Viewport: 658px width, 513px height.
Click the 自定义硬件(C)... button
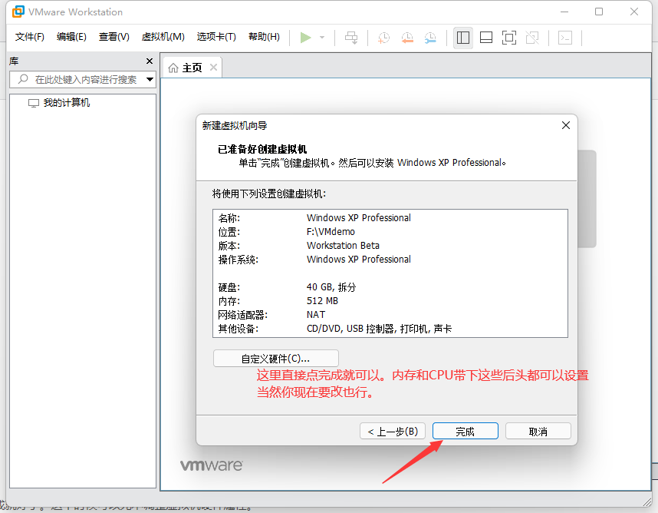coord(275,358)
